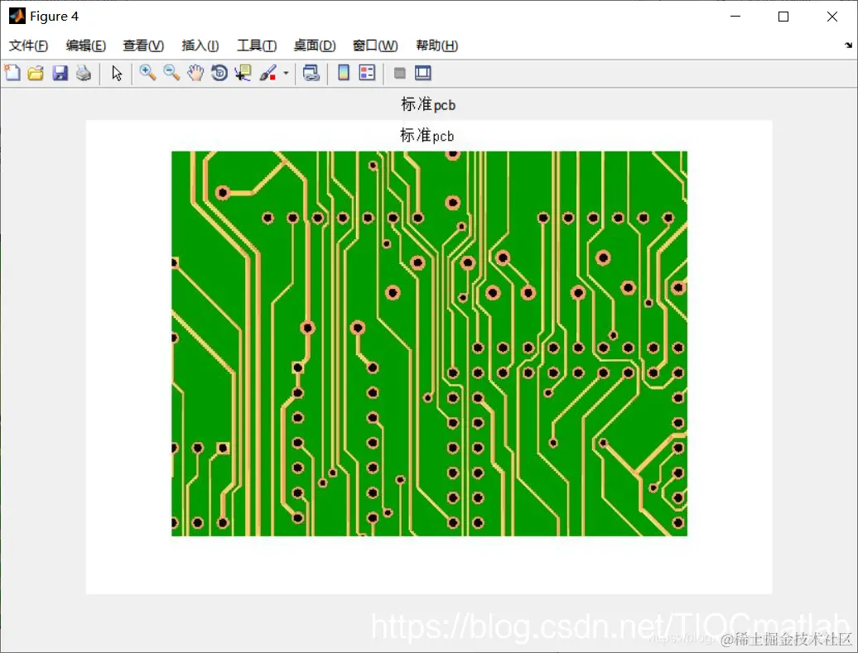
Task: Enable the Link Plot feature
Action: (312, 73)
